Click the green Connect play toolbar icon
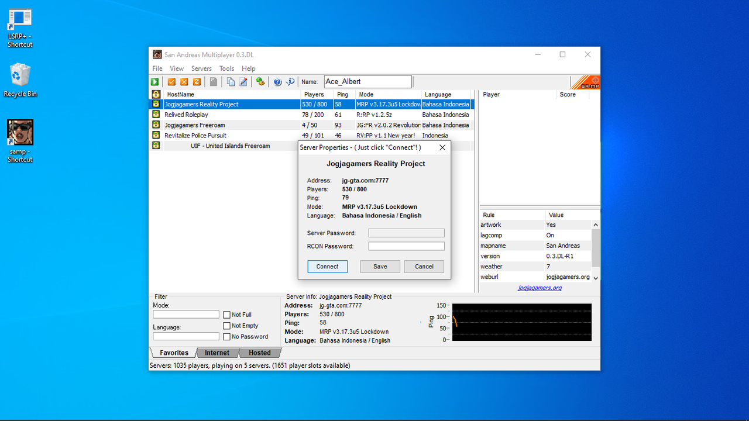 coord(155,82)
